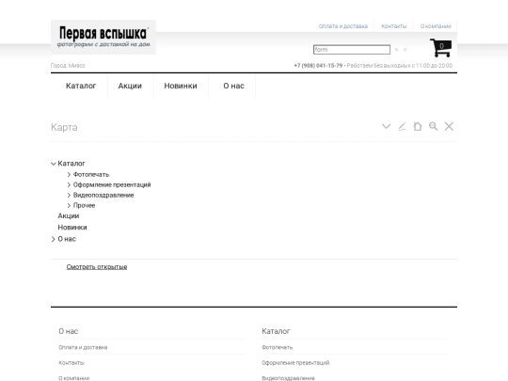
Task: Expand the Прочее tree node
Action: pyautogui.click(x=69, y=205)
